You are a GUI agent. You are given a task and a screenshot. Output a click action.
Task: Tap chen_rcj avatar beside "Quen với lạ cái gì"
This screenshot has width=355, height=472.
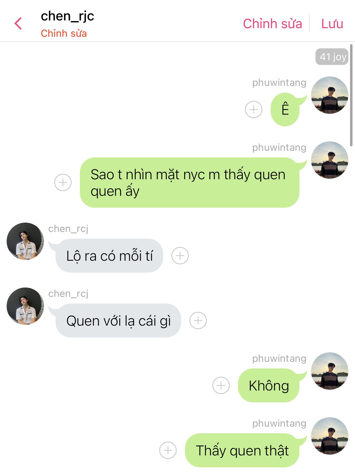25,306
